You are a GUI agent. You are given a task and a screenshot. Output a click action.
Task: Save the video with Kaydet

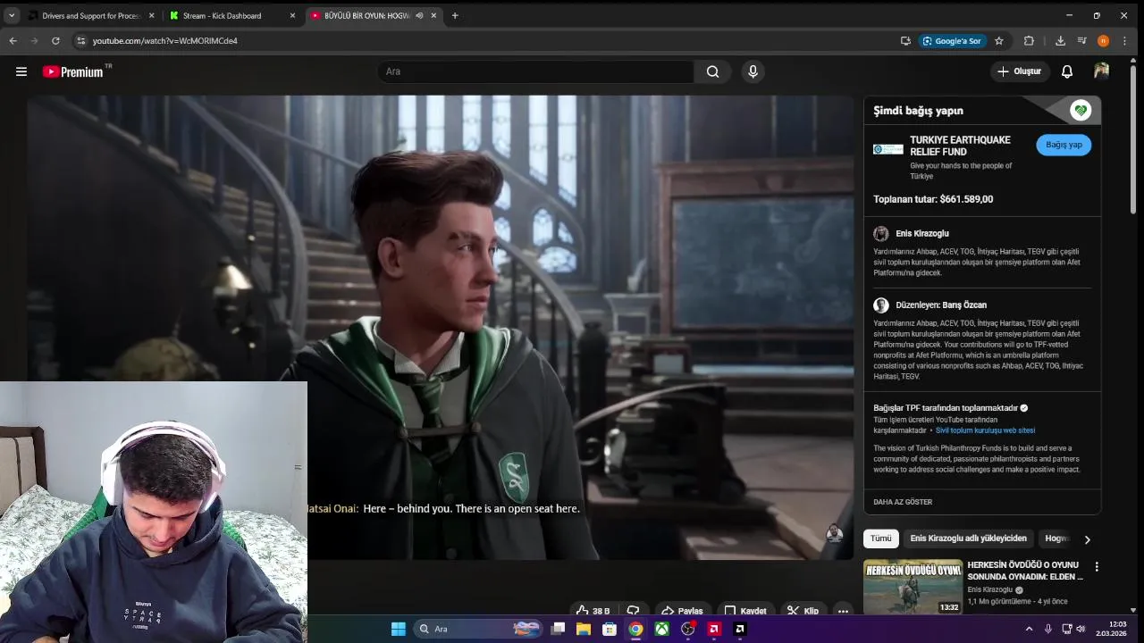(745, 611)
